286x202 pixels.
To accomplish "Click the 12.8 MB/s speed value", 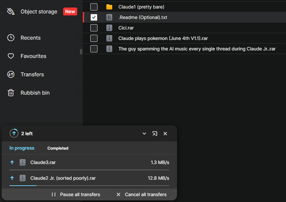I will [x=158, y=178].
